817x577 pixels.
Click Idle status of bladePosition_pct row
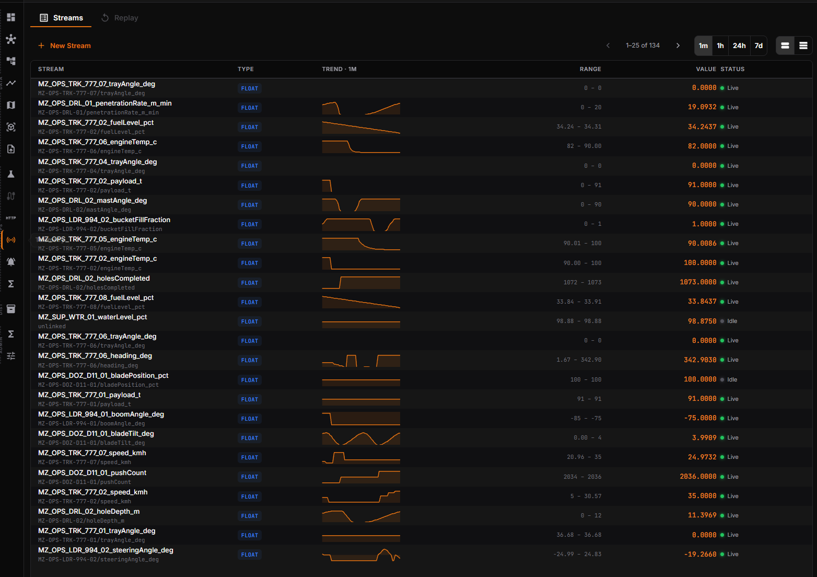(x=729, y=379)
